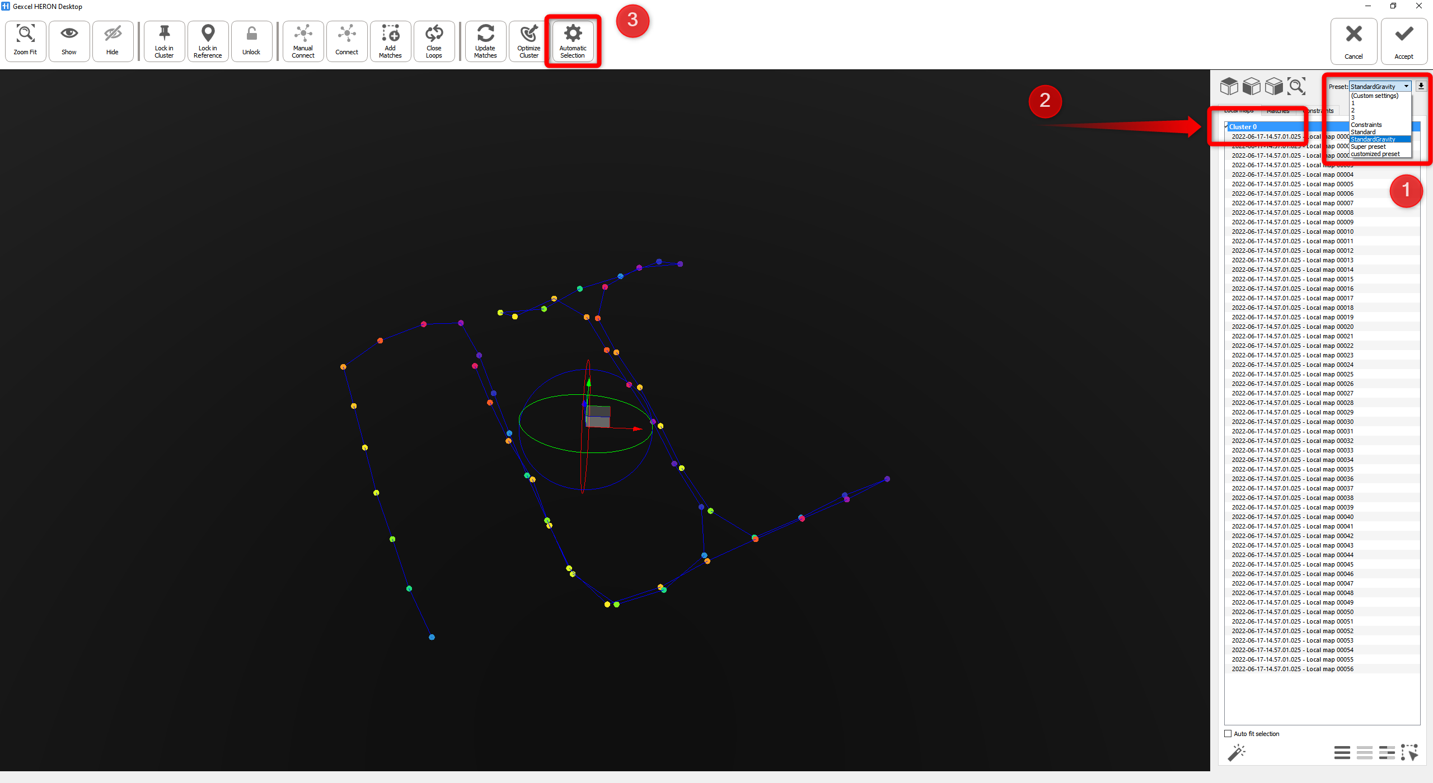The image size is (1433, 783).
Task: Select Local map 00030 in list
Action: (x=1292, y=422)
